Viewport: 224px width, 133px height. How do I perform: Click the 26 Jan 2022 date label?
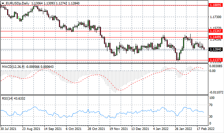tap(183, 129)
